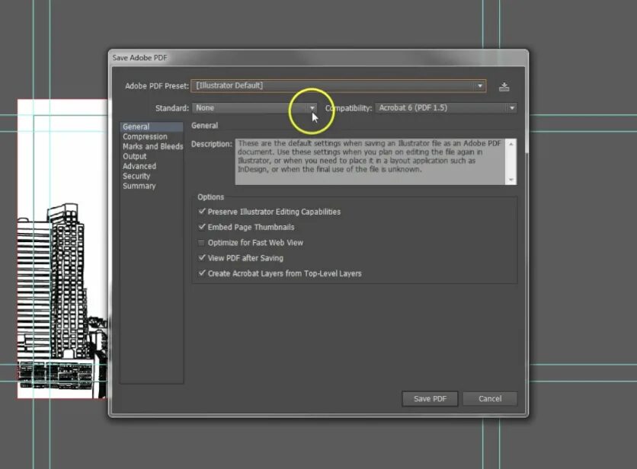Image resolution: width=637 pixels, height=469 pixels.
Task: Select the Output category
Action: click(x=152, y=156)
